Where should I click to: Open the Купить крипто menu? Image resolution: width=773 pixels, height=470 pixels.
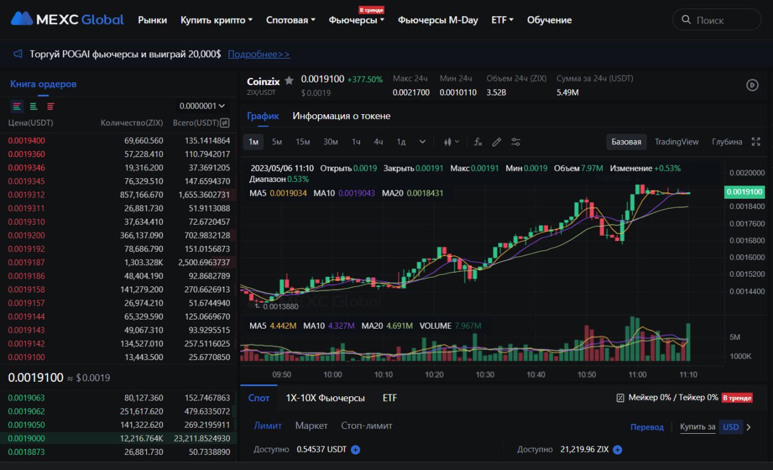click(x=217, y=20)
